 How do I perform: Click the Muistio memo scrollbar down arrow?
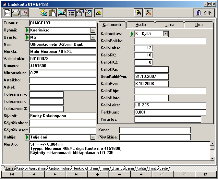[212, 159]
